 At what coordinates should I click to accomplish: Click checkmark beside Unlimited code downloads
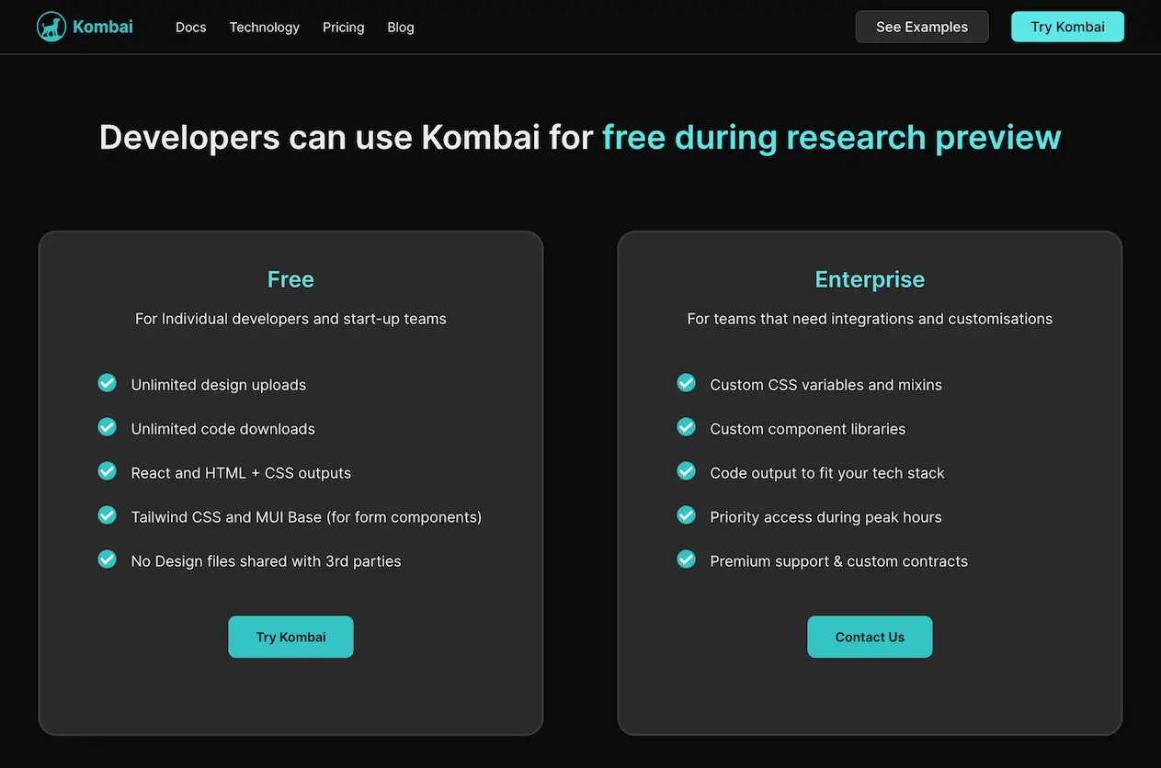point(107,426)
